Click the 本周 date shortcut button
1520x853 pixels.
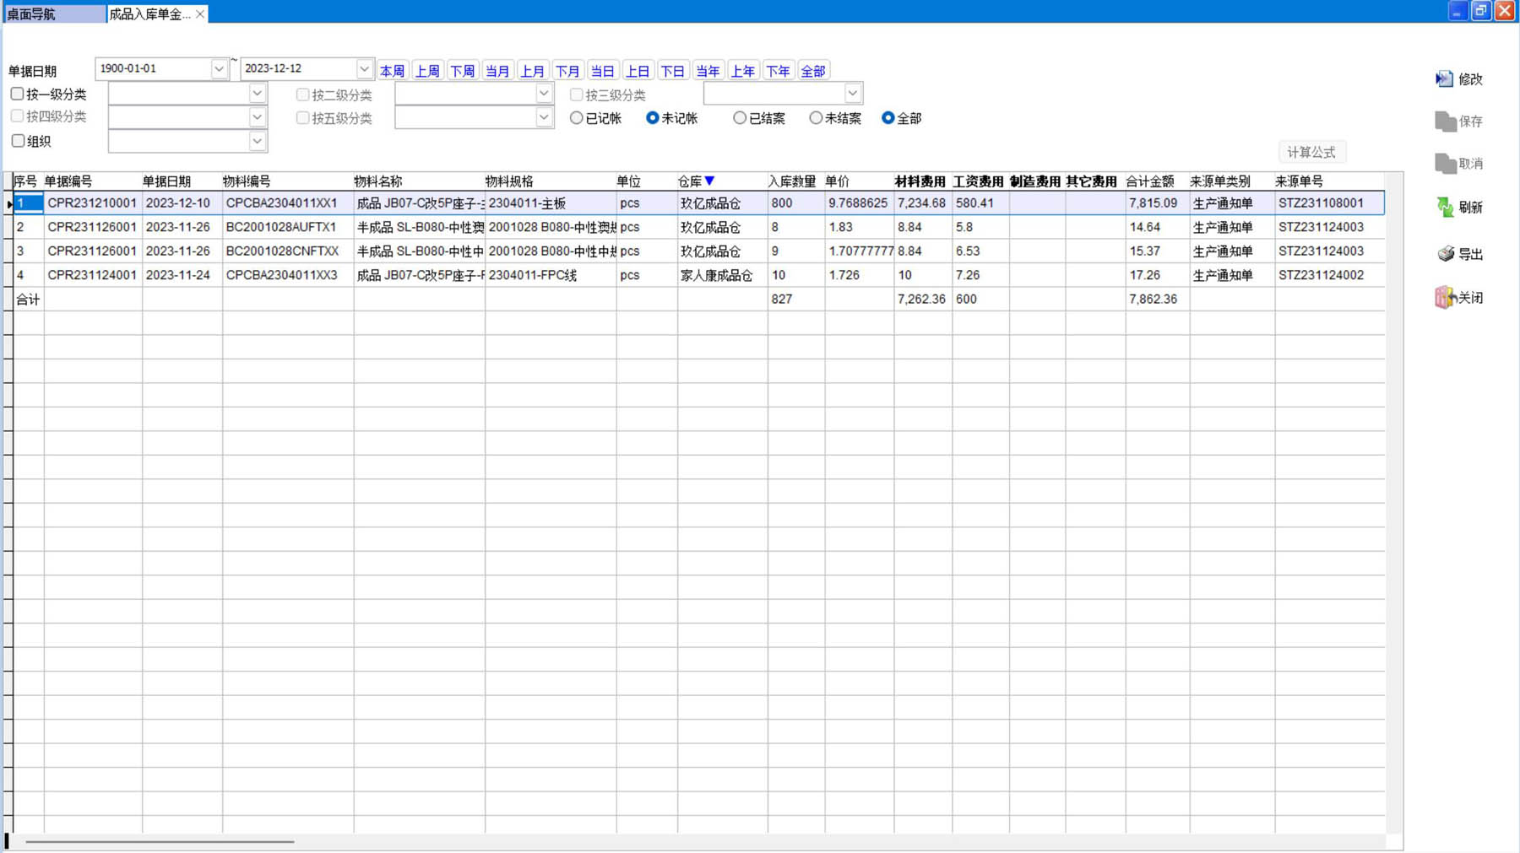392,71
